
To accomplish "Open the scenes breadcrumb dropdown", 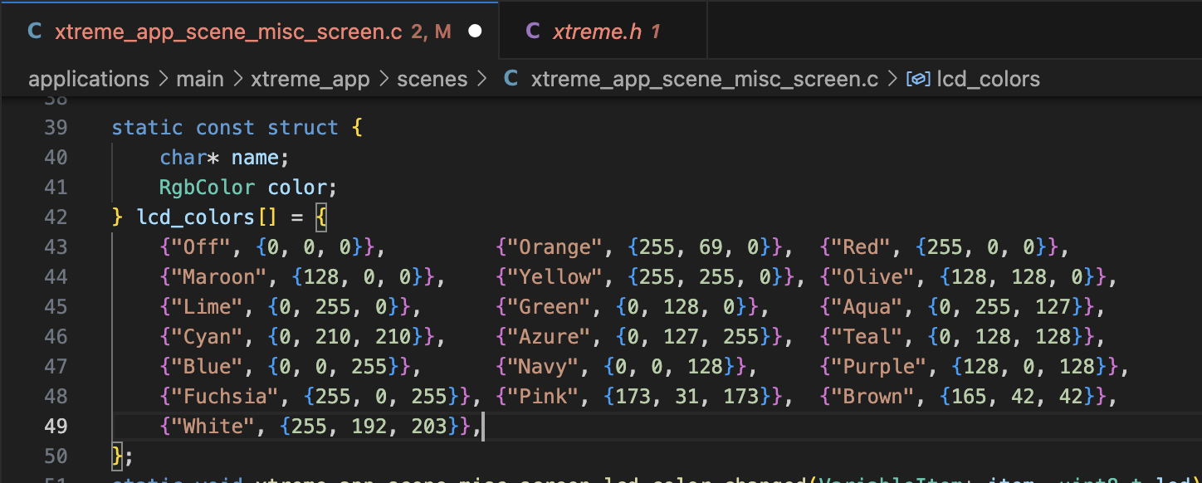I will (432, 79).
